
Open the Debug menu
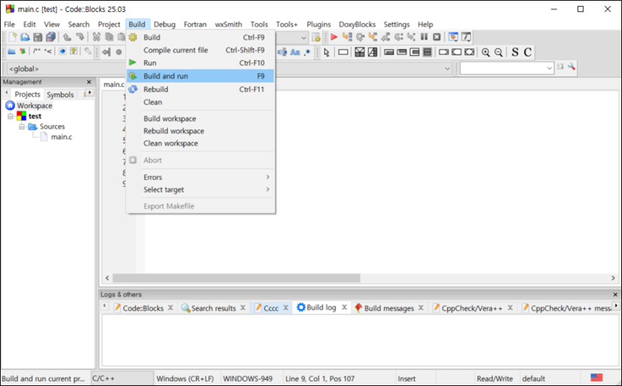pos(165,25)
